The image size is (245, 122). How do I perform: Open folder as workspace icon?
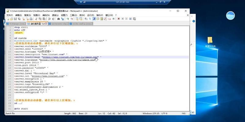pyautogui.click(x=110, y=19)
